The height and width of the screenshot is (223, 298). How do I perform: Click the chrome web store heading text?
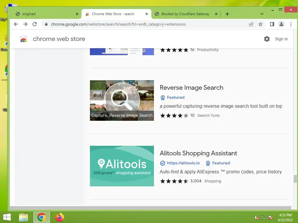59,39
